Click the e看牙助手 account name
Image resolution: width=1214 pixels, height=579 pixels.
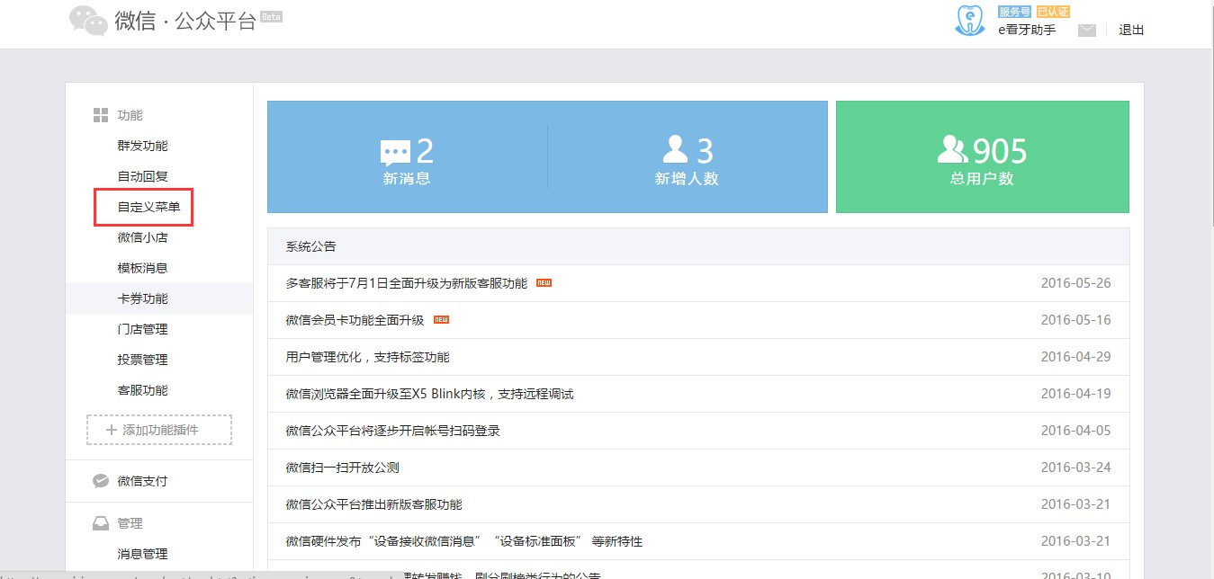point(1027,30)
